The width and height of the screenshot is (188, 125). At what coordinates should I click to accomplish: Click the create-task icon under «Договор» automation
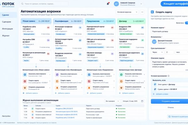click(x=121, y=81)
